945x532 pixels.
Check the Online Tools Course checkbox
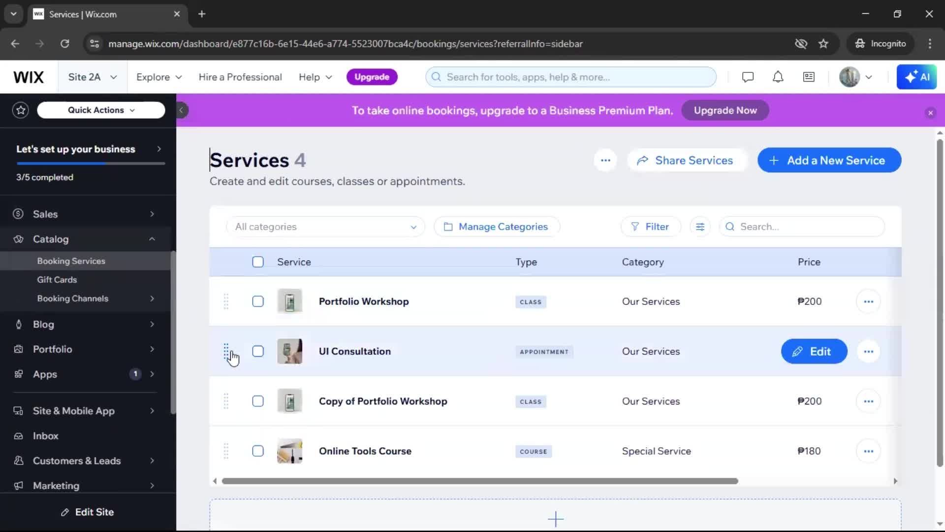tap(258, 451)
